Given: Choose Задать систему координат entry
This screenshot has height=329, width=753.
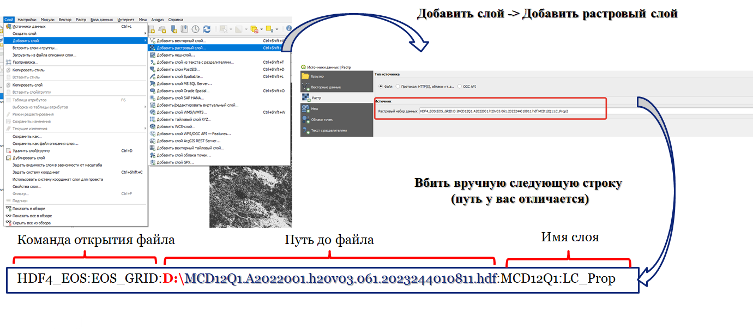Looking at the screenshot, I should tap(75, 172).
